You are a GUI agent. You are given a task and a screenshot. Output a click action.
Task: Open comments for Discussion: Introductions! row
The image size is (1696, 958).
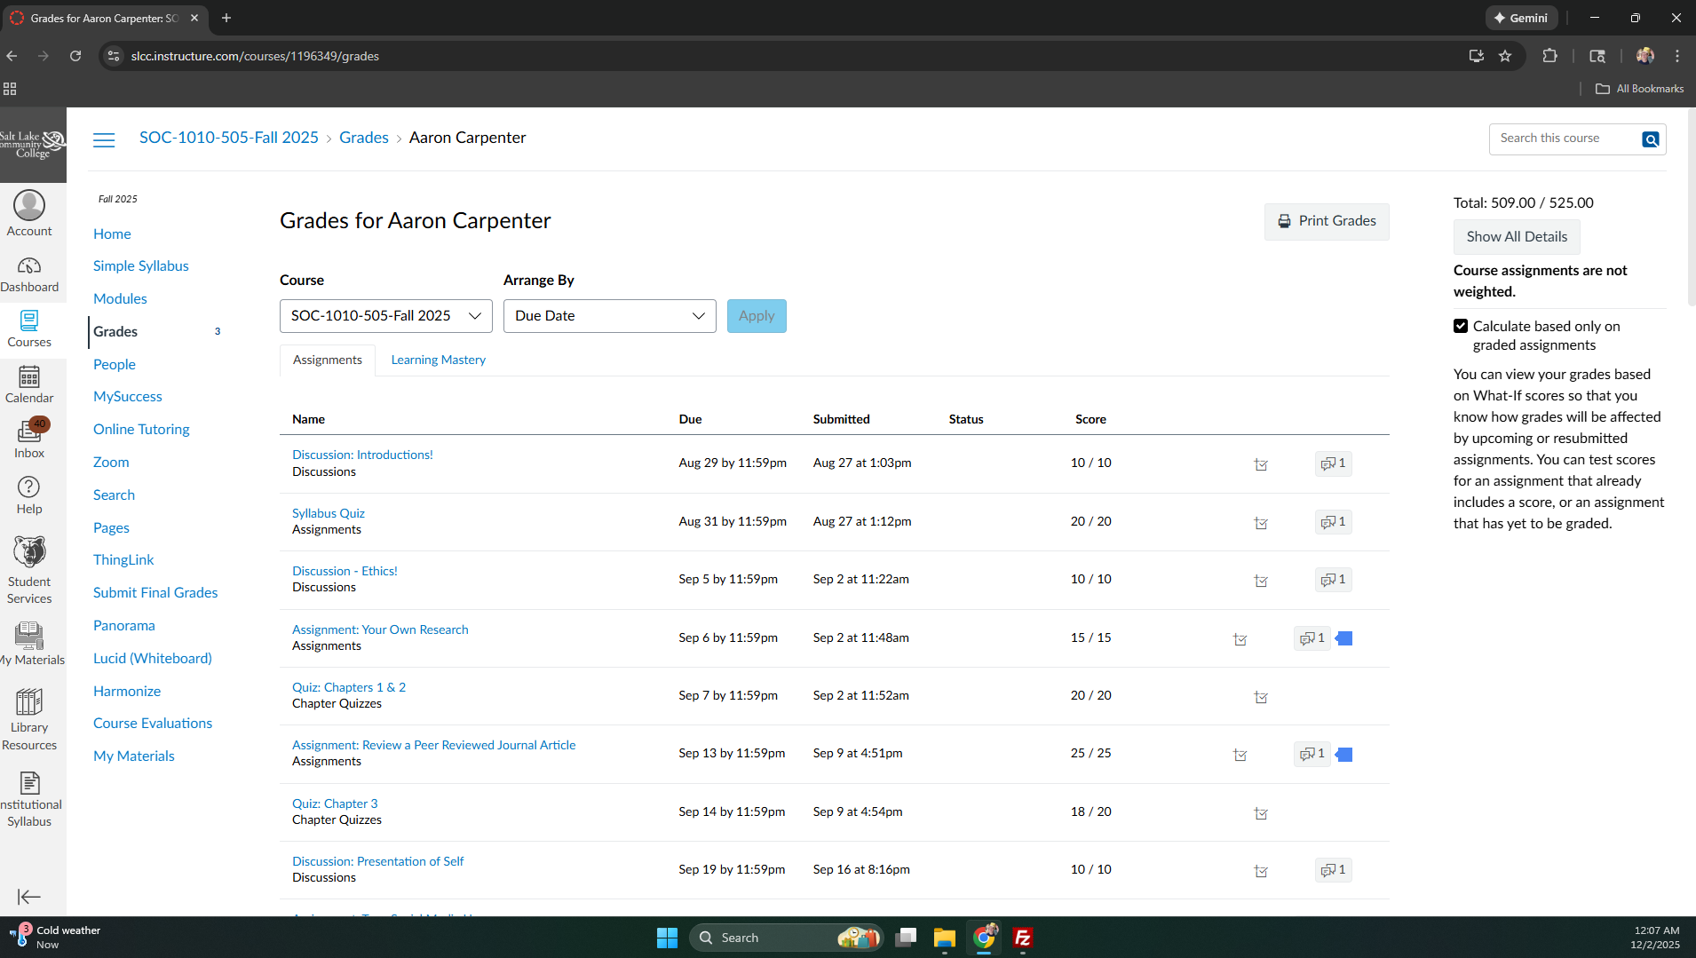(1333, 463)
